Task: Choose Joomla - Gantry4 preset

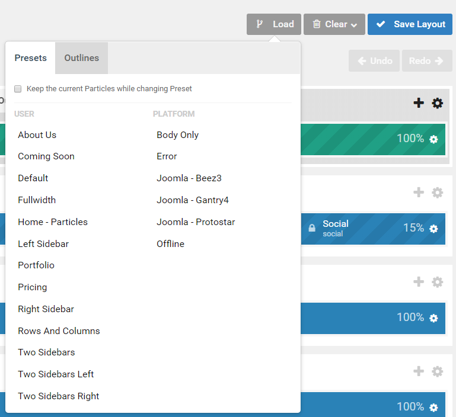Action: pos(193,200)
